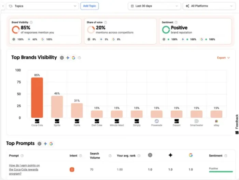Click the Sentiment card info icon

click(x=176, y=22)
